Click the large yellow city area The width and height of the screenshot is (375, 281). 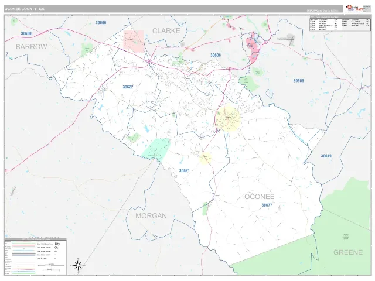(228, 119)
